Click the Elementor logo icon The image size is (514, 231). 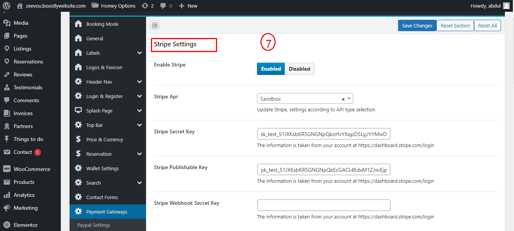click(7, 225)
